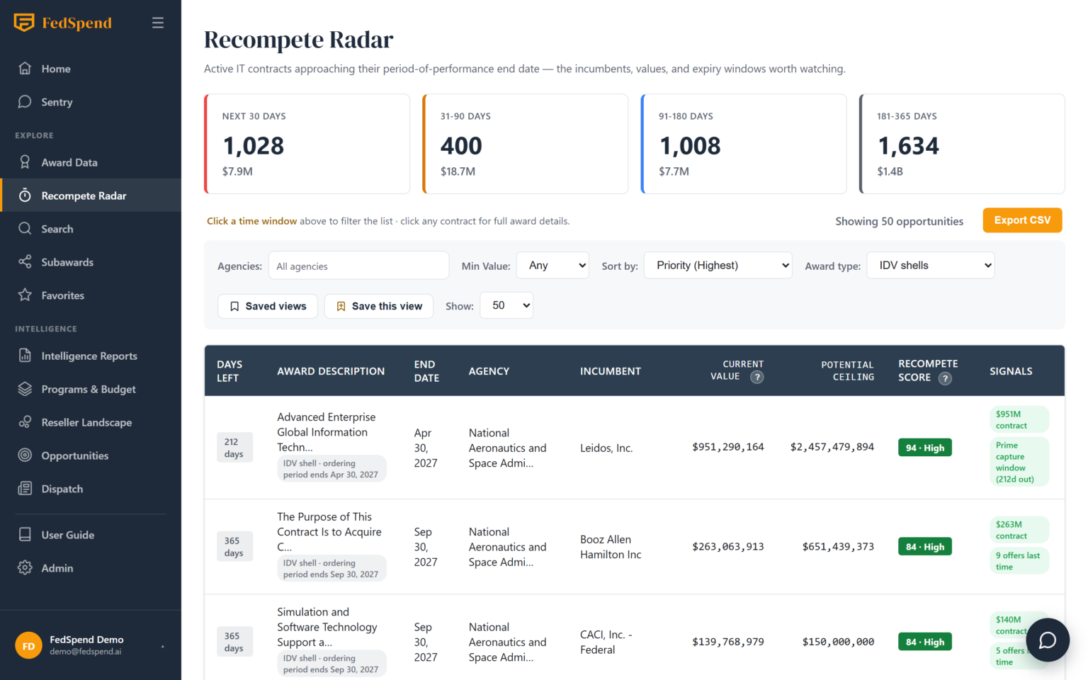Viewport: 1088px width, 680px height.
Task: Open the floating chat widget
Action: point(1048,640)
